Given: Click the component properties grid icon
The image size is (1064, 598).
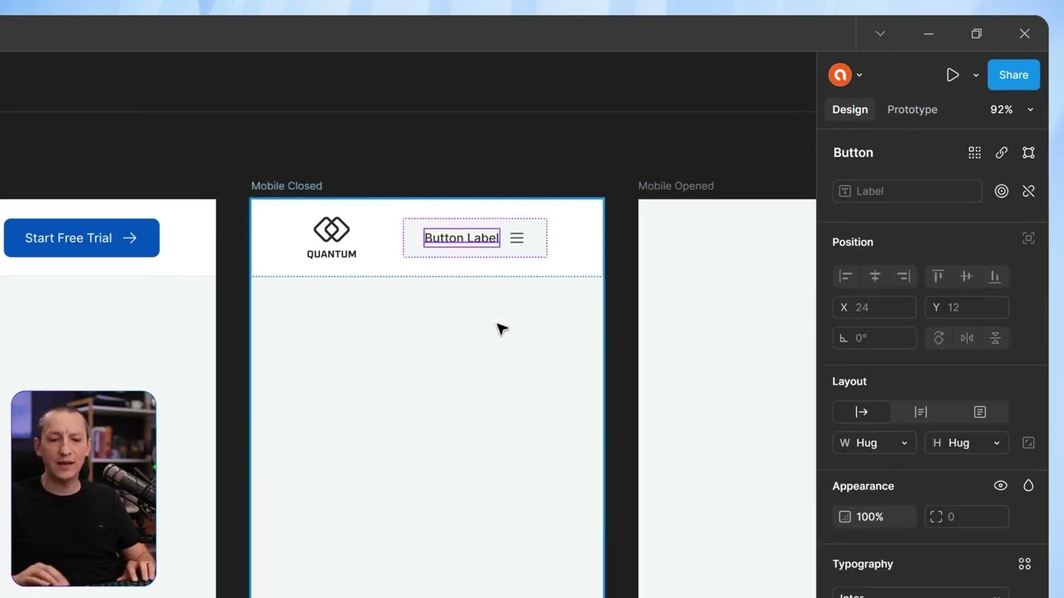Looking at the screenshot, I should (x=974, y=153).
